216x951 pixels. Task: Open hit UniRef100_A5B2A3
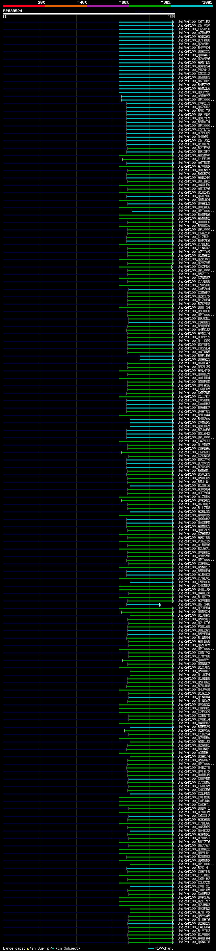(x=194, y=36)
